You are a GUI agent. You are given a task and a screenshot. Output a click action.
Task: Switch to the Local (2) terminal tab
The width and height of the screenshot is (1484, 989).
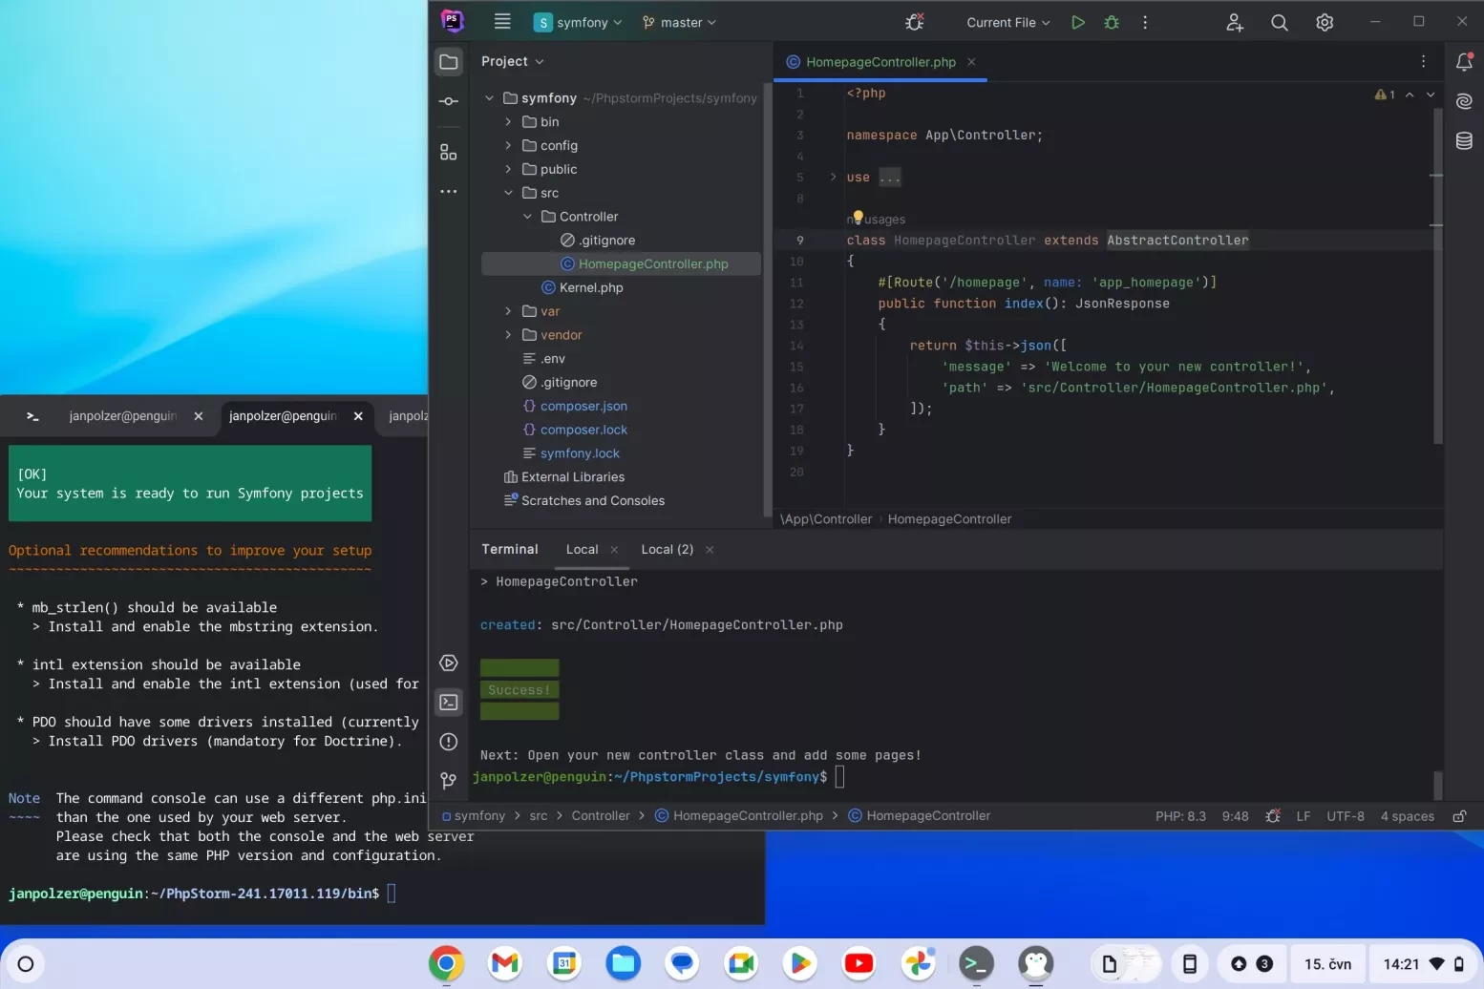(x=667, y=550)
